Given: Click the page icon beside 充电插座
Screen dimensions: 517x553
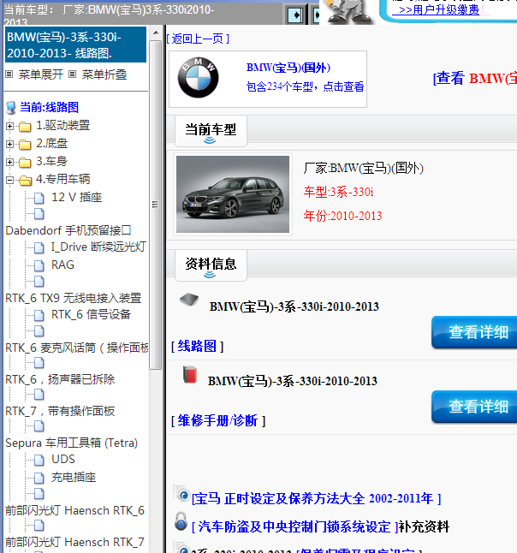Looking at the screenshot, I should 39,478.
